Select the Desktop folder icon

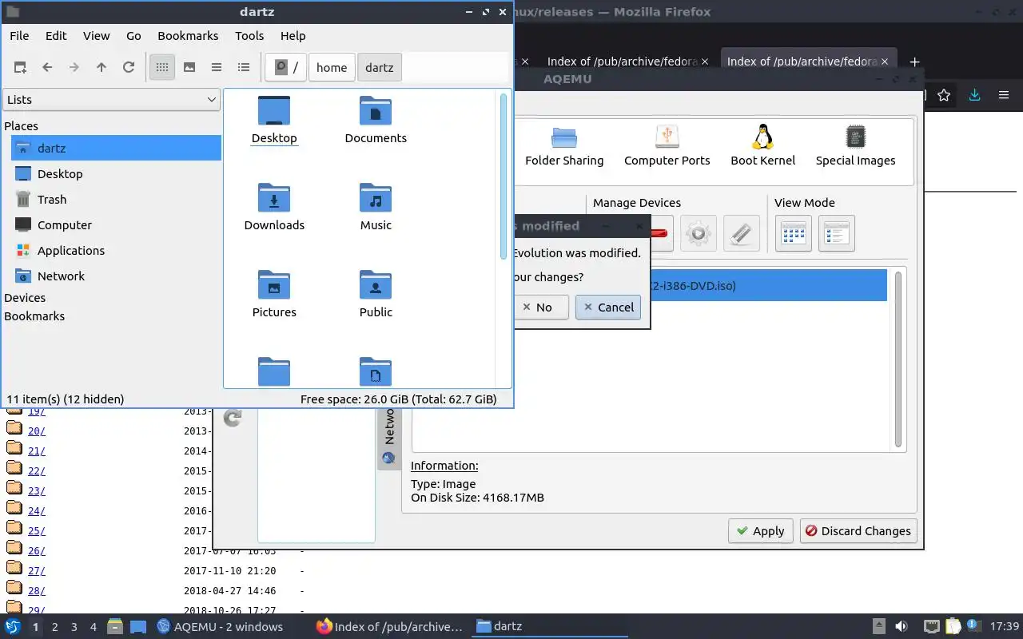[x=274, y=120]
